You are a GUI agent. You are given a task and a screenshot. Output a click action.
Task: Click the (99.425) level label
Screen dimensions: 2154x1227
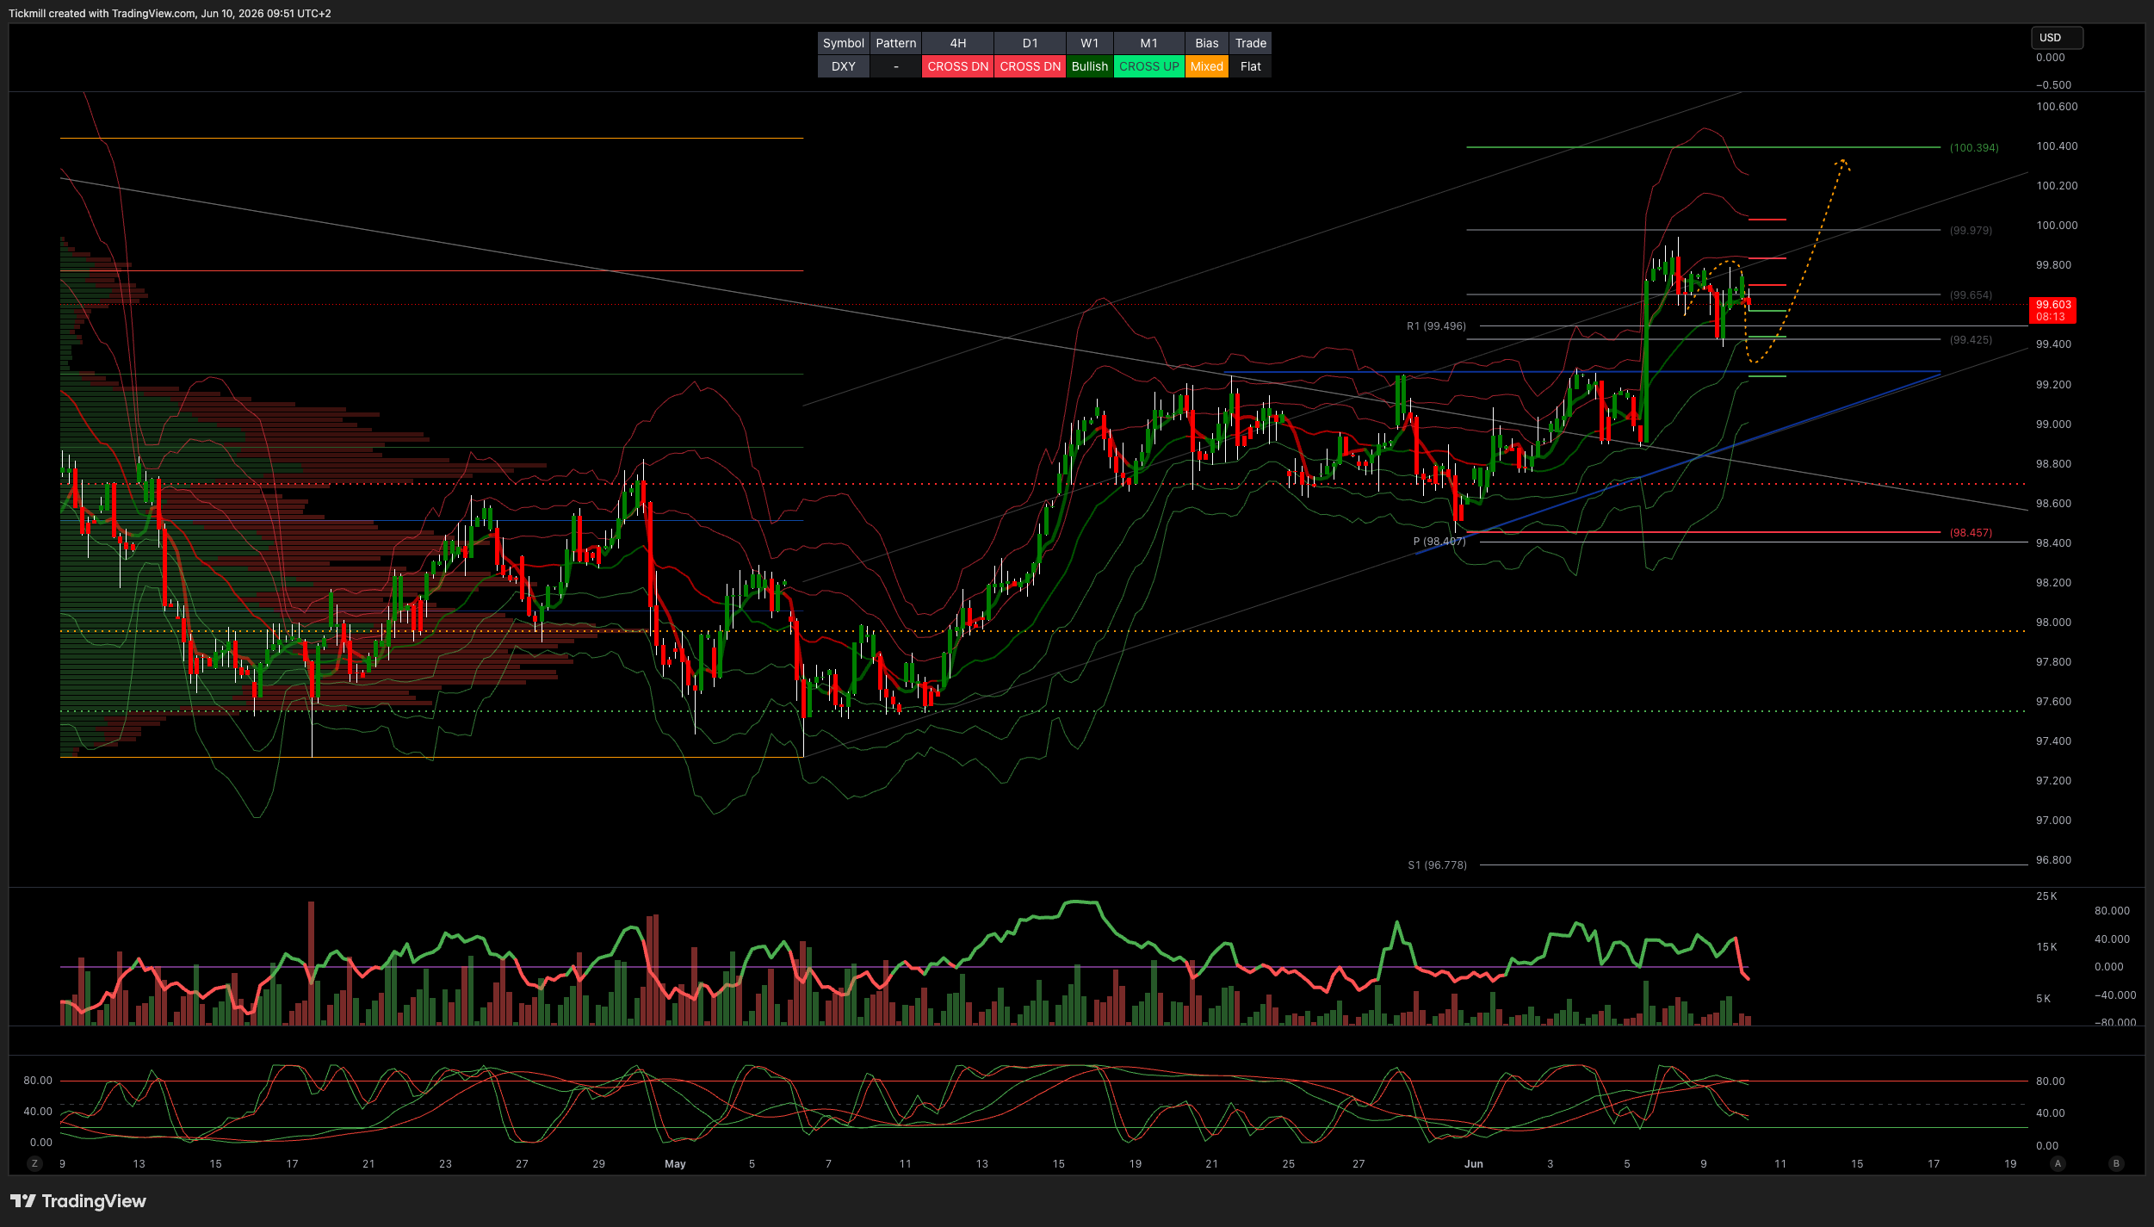[1971, 340]
